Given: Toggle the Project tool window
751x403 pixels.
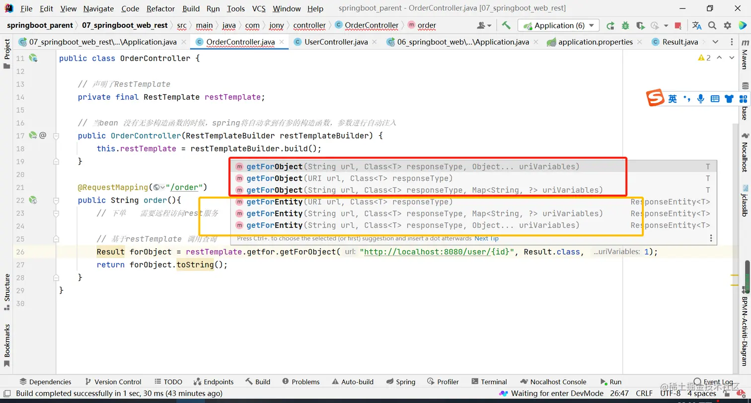Looking at the screenshot, I should pos(6,54).
